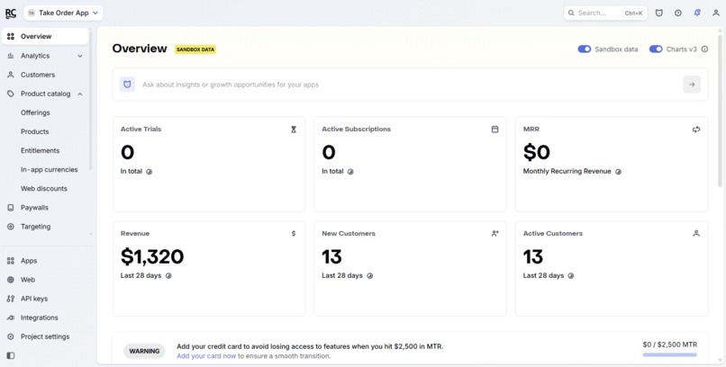Click the Add your card now link

[206, 356]
